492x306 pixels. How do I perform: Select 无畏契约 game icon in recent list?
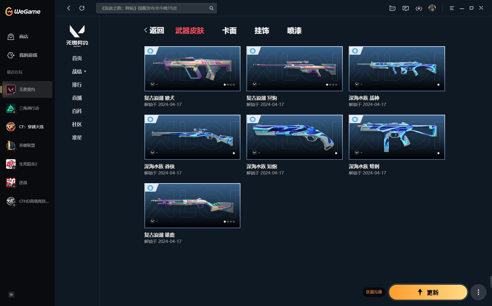11,89
